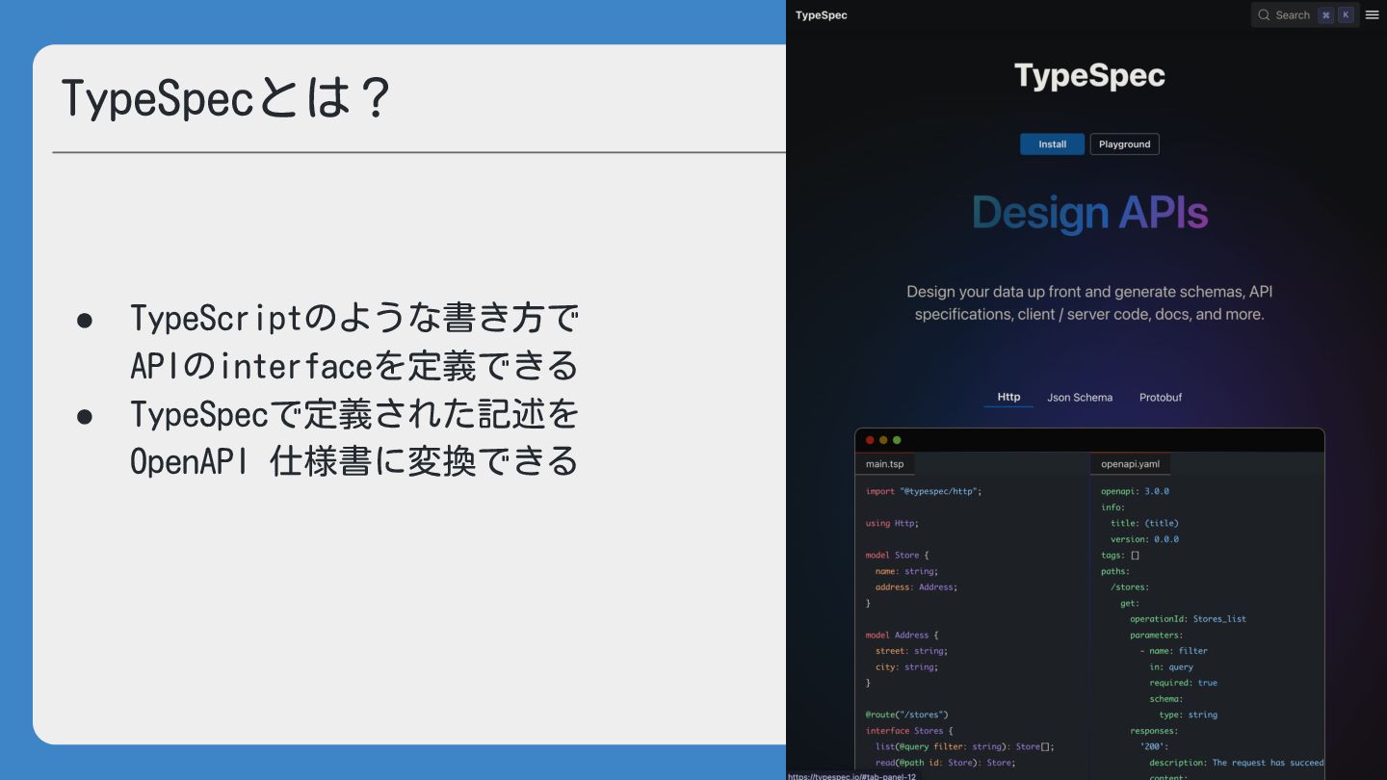
Task: Switch to the Json Schema tab
Action: (1080, 397)
